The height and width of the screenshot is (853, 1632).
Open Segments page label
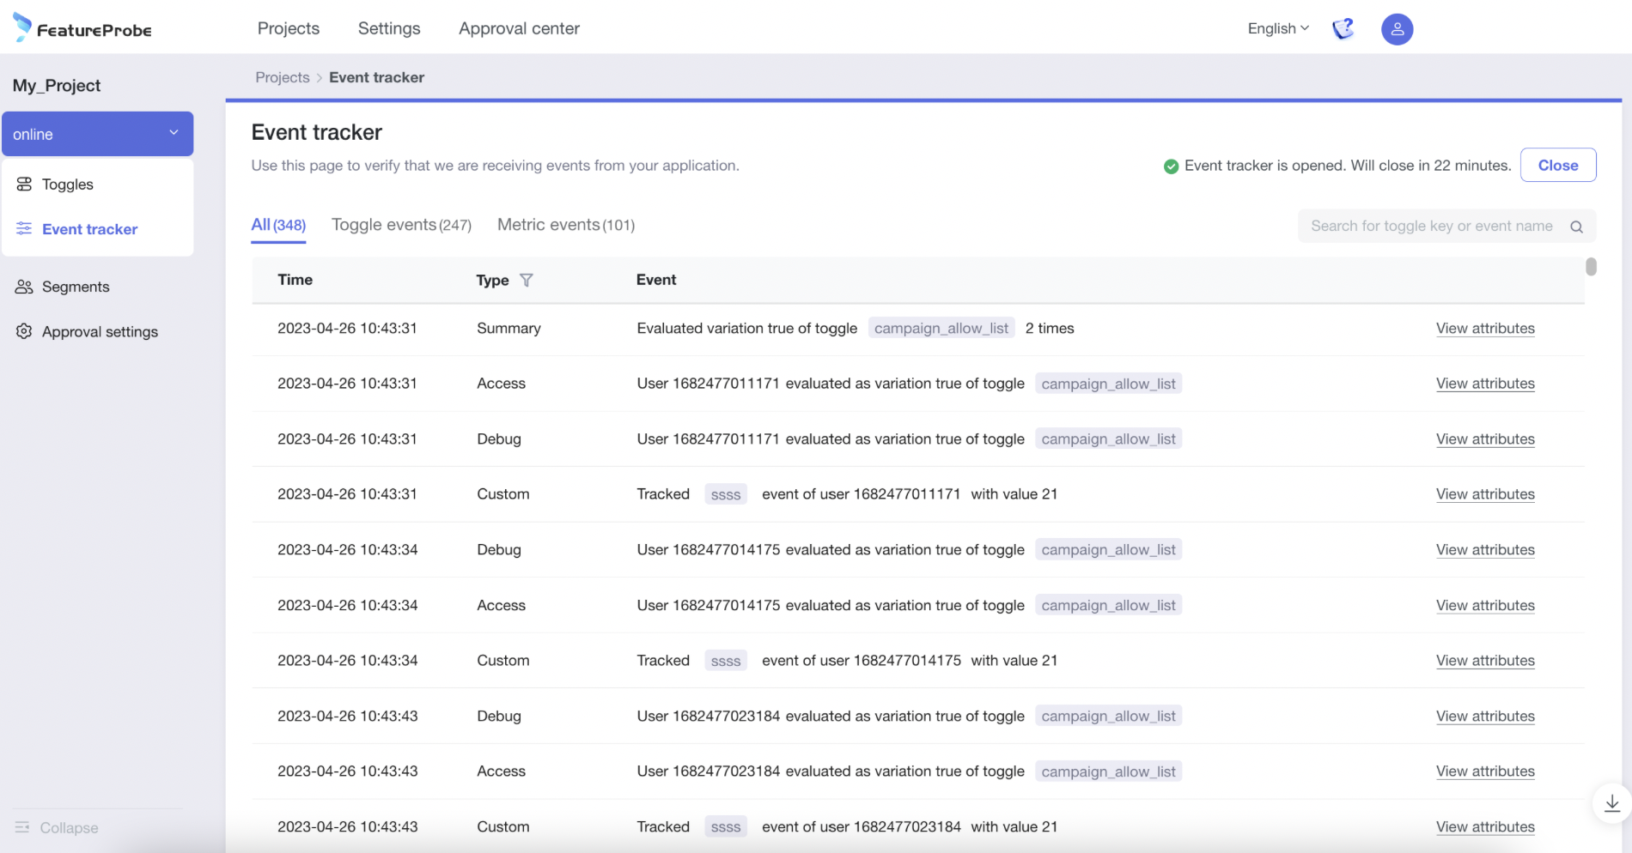click(76, 287)
